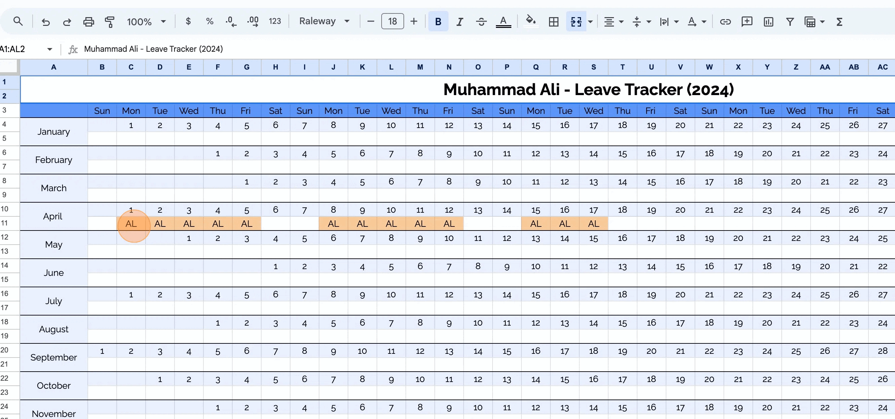Viewport: 895px width, 419px height.
Task: Click the search magnifier icon
Action: pos(18,22)
